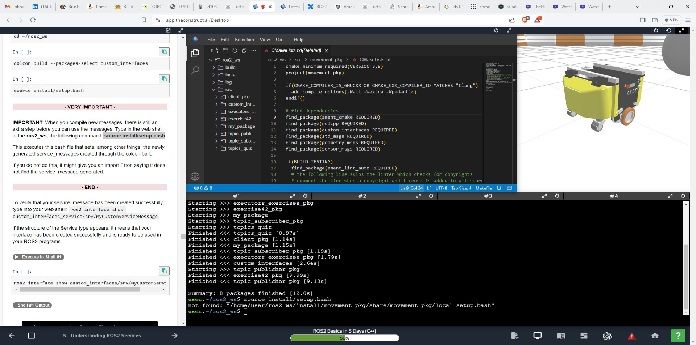Viewport: 696px width, 345px height.
Task: Open the notifications bell in the status bar
Action: (x=499, y=188)
